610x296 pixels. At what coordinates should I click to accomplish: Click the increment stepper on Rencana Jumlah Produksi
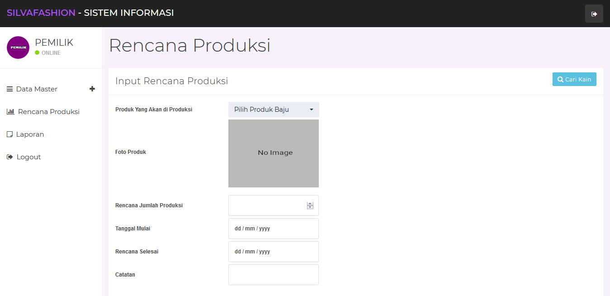[x=310, y=203]
